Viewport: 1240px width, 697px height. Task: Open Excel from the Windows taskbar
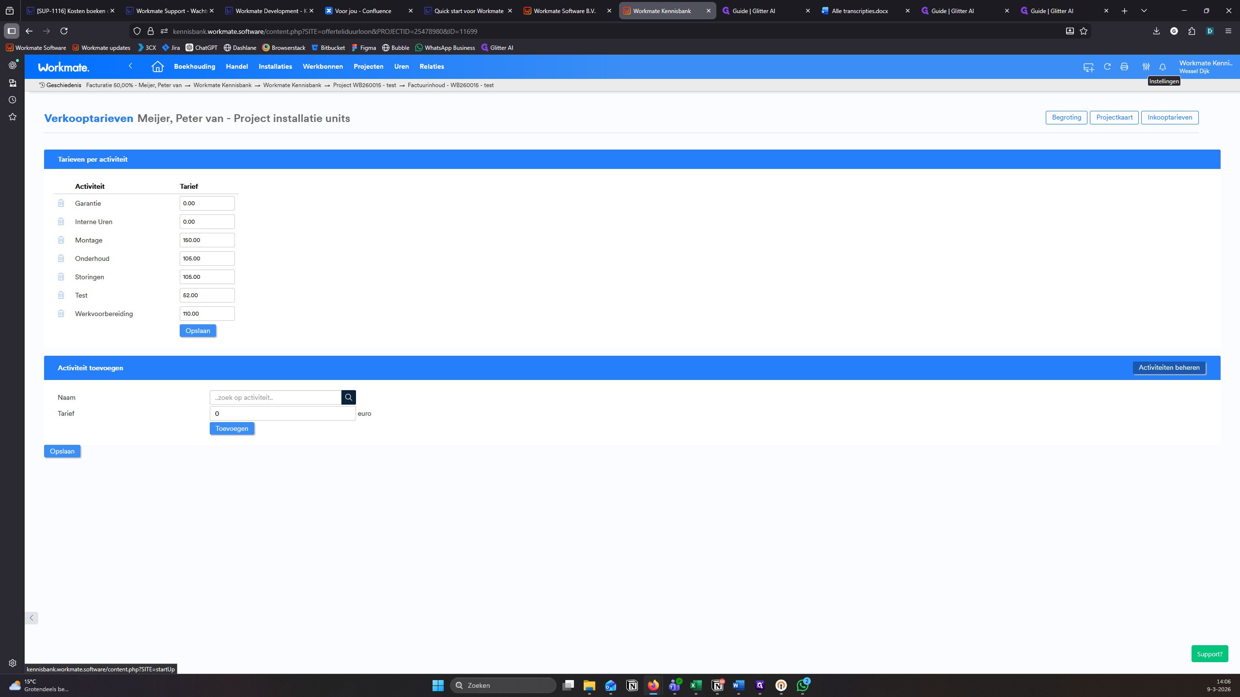click(x=696, y=685)
